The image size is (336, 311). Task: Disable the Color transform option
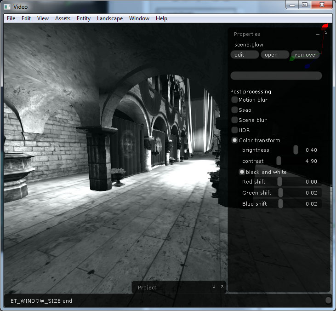tap(234, 140)
